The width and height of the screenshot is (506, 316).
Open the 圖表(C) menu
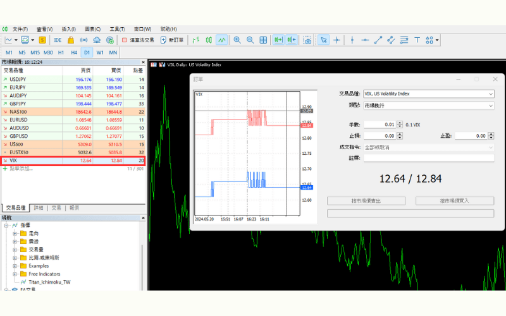click(x=92, y=29)
